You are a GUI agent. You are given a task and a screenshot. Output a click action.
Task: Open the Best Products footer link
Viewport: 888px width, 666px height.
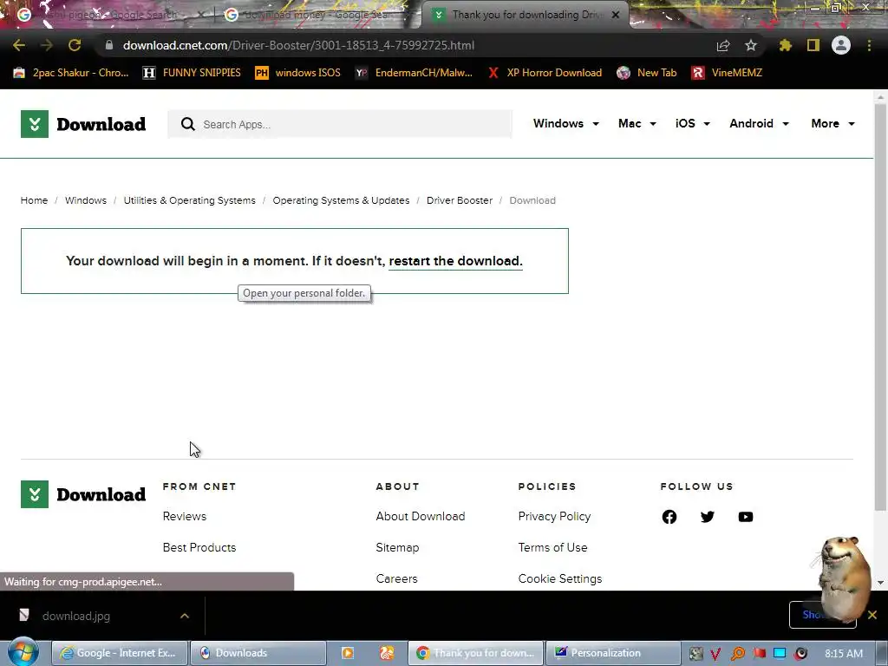click(199, 548)
